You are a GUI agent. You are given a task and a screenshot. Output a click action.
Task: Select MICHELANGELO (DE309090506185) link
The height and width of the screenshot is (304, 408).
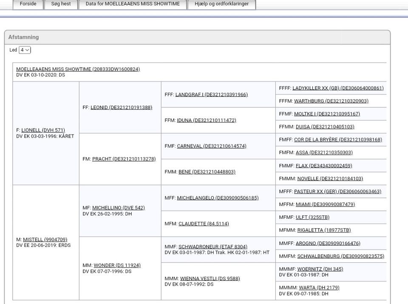pyautogui.click(x=218, y=198)
